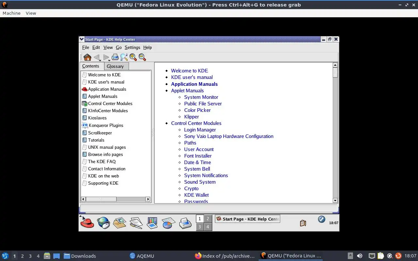The height and width of the screenshot is (261, 418).
Task: Open the Find magnifier tool in toolbar
Action: pos(124,57)
